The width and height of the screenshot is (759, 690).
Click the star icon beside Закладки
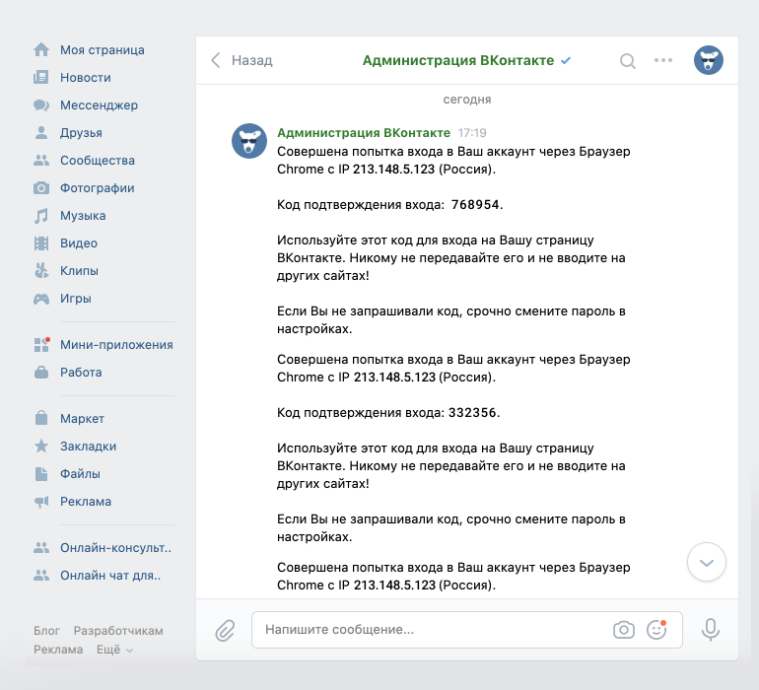41,446
